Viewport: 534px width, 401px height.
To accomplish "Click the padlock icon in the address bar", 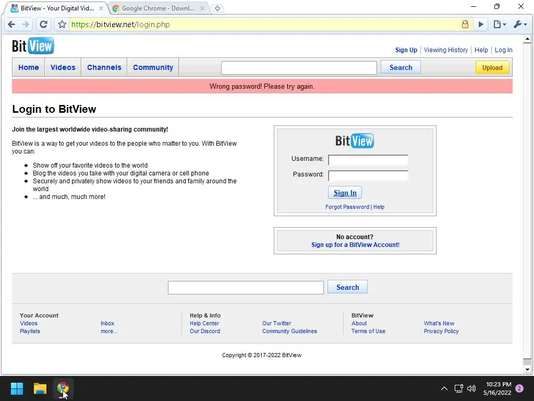I will (x=465, y=24).
